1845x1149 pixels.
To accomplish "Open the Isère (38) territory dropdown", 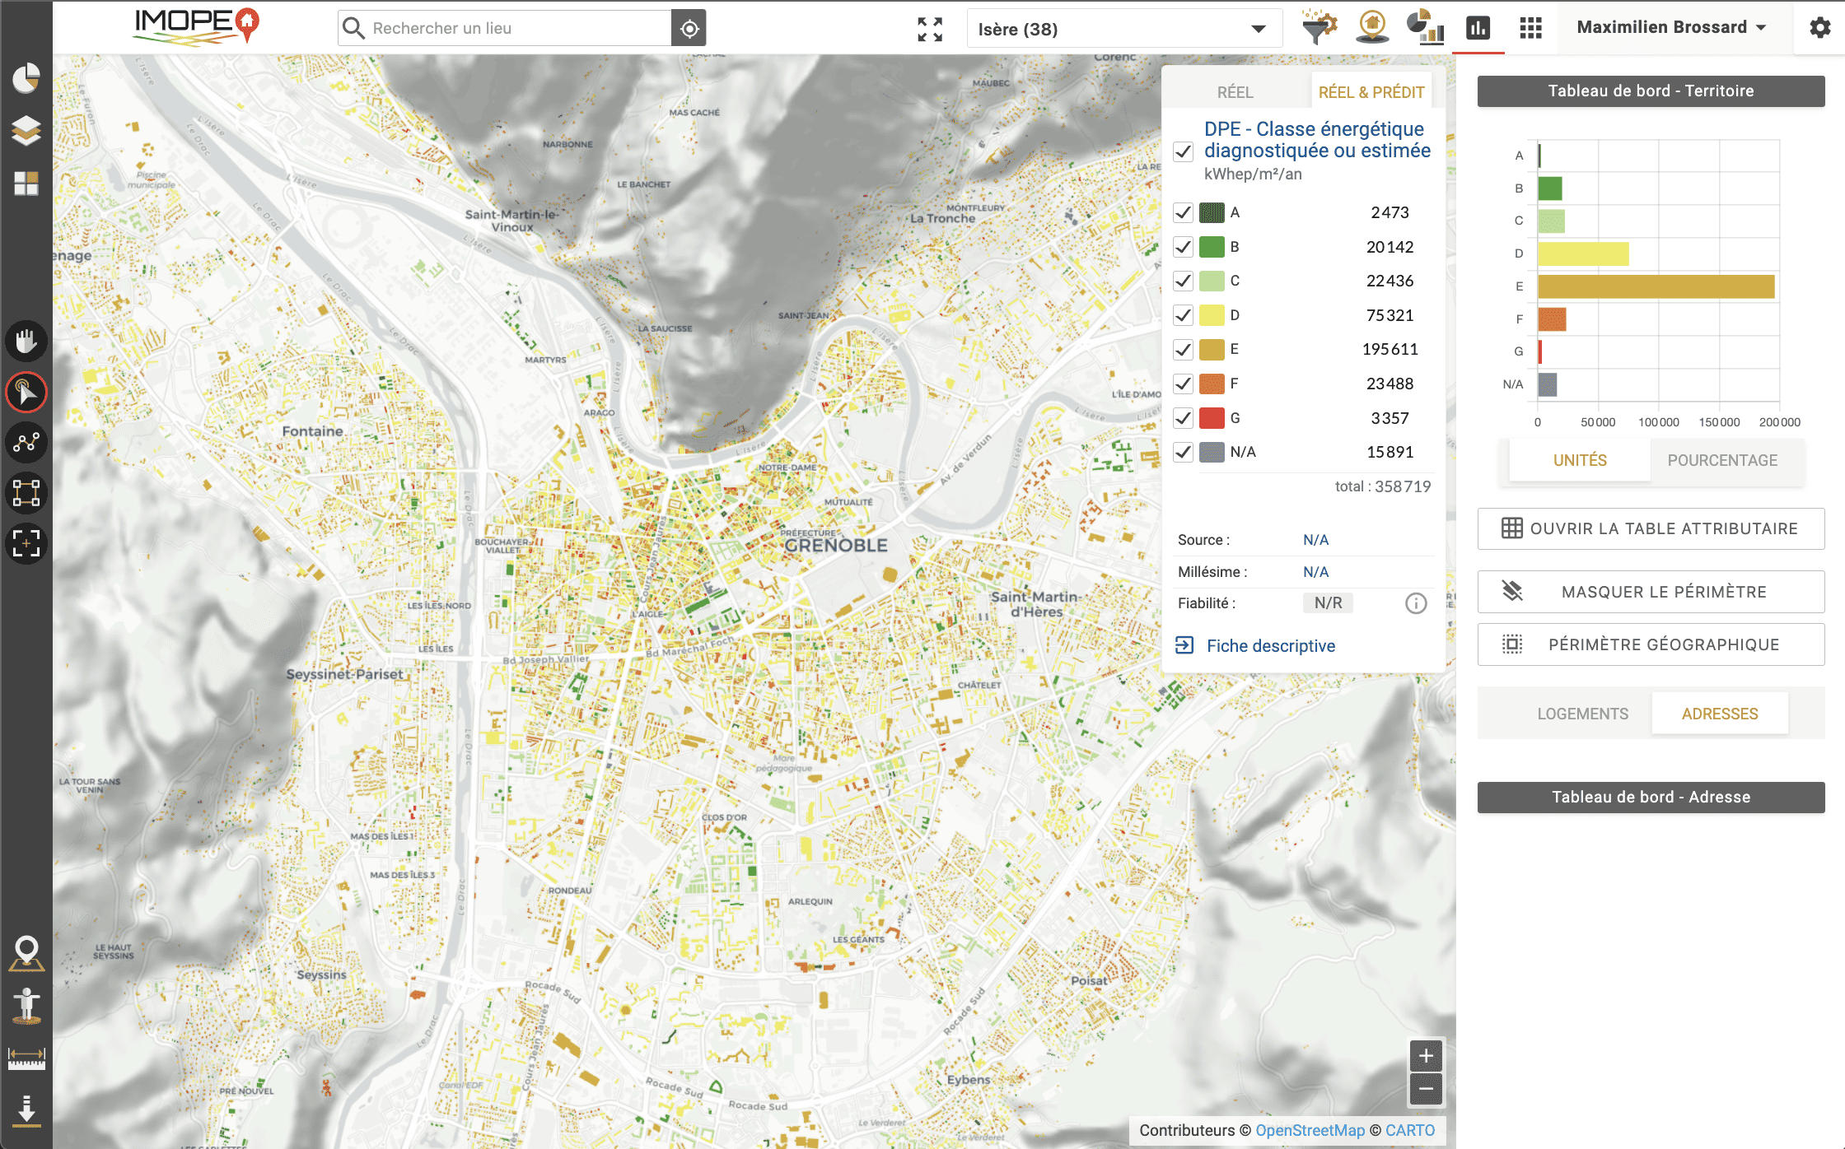I will pyautogui.click(x=1124, y=29).
